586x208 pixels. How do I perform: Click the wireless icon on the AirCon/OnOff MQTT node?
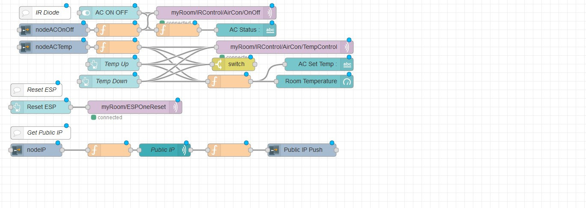pos(270,13)
